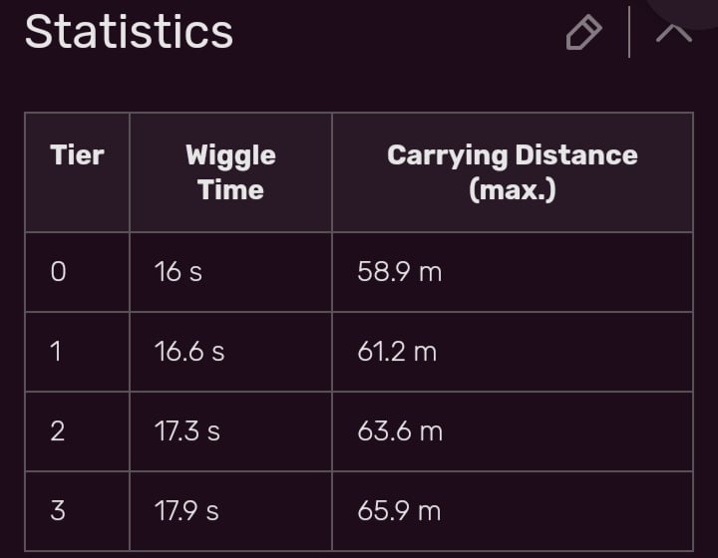Select the Carrying Distance (max.) header
This screenshot has width=718, height=558.
tap(513, 172)
